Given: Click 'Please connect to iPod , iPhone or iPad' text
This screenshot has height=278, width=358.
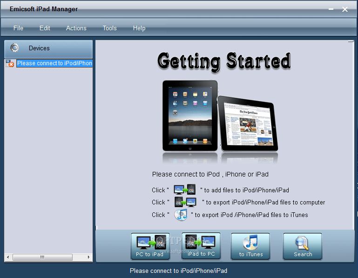Looking at the screenshot, I should (210, 174).
